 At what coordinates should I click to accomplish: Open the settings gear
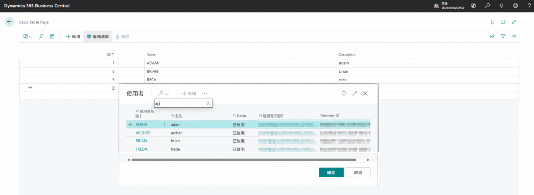pos(516,5)
